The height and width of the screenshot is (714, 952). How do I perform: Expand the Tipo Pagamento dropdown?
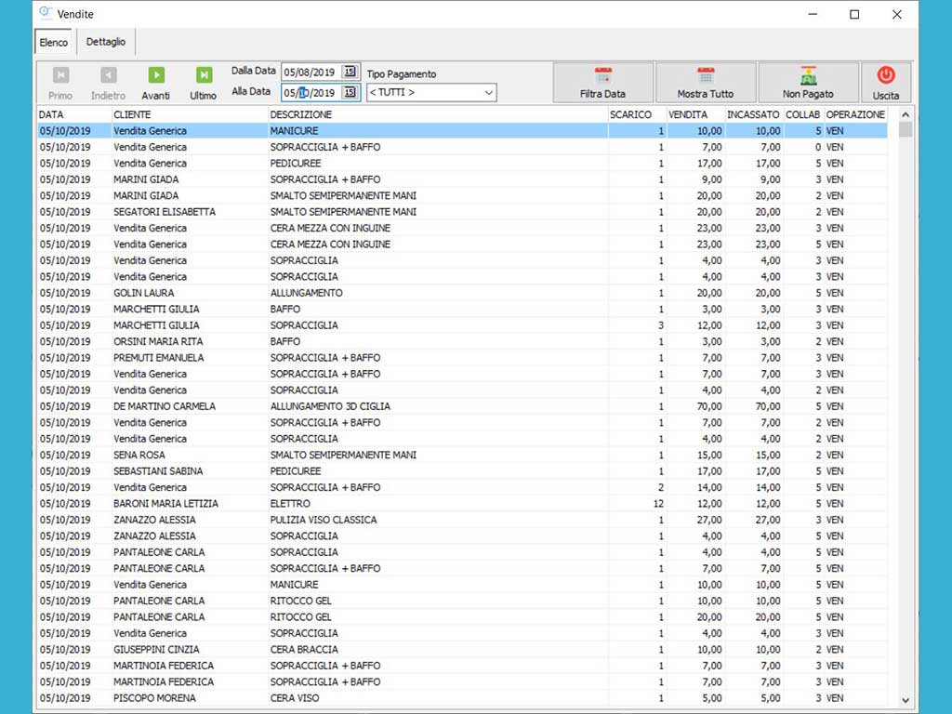coord(488,92)
